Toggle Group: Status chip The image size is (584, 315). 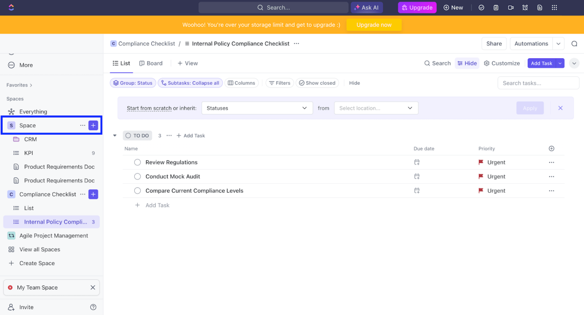pyautogui.click(x=133, y=83)
